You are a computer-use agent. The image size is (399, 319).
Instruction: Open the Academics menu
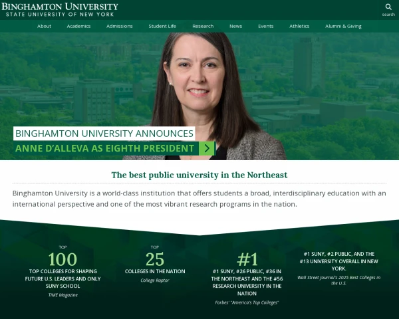tap(78, 26)
